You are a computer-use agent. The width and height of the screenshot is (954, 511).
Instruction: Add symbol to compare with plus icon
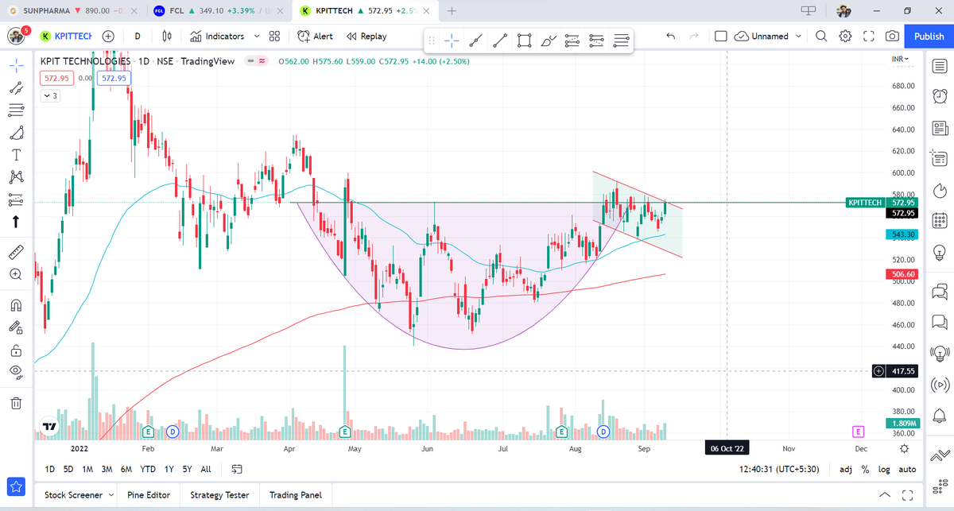108,36
